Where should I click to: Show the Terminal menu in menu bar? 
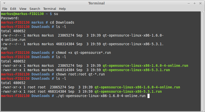click(x=50, y=9)
